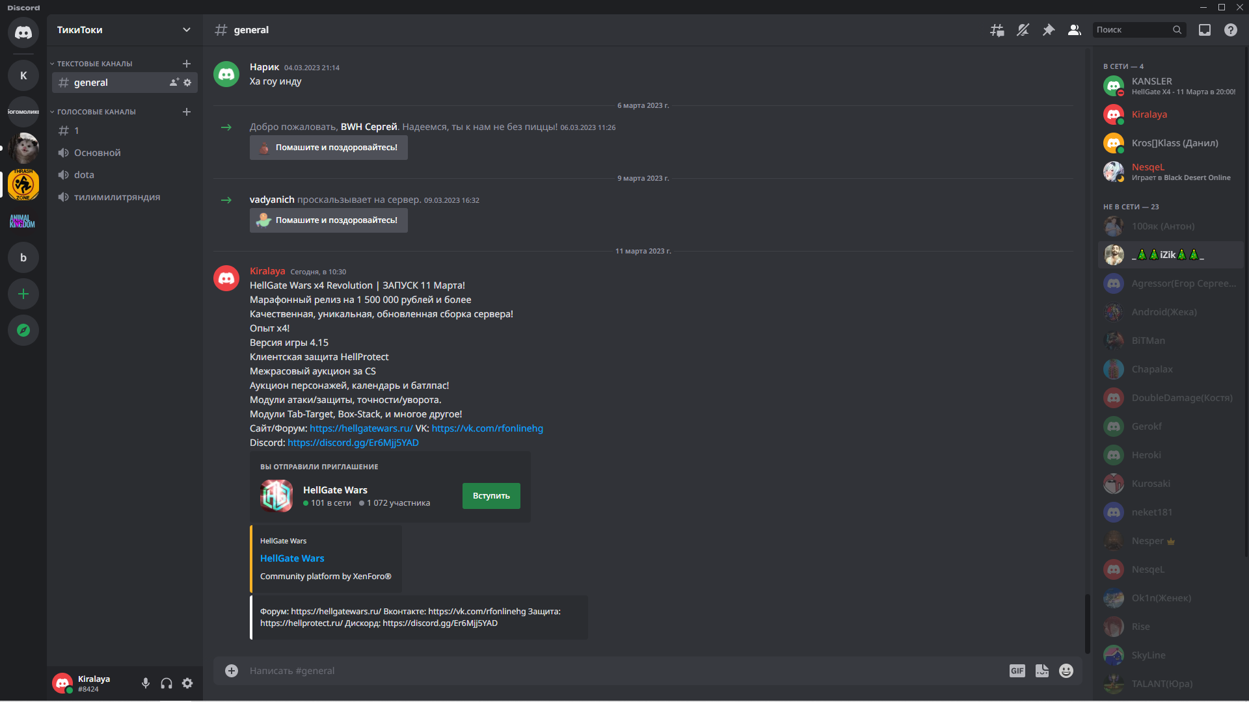
Task: Click HellGate Wars server invite icon
Action: click(x=276, y=496)
